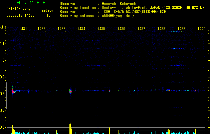Click antenna value A504HB(yagi 4el)
The width and height of the screenshot is (210, 134).
point(118,16)
